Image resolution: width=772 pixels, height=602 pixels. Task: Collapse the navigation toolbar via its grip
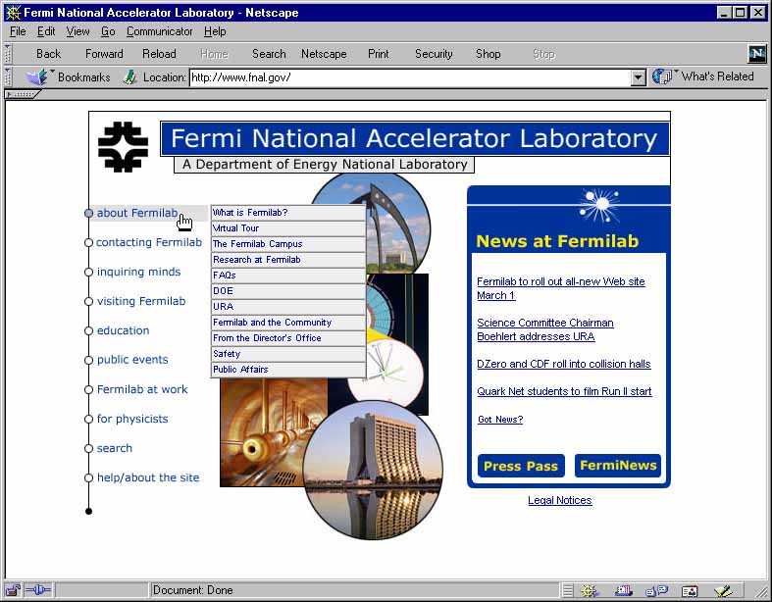(8, 54)
